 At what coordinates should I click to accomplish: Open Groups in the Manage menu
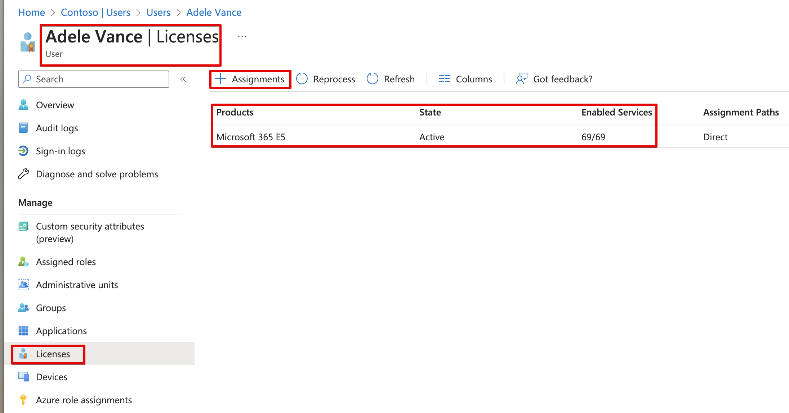click(51, 308)
